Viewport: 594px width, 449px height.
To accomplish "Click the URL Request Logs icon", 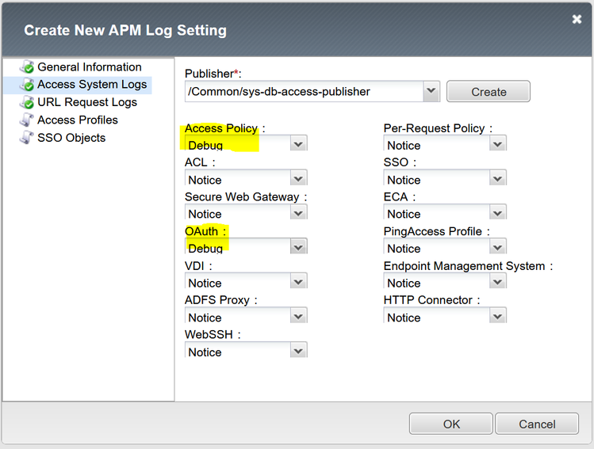I will click(27, 102).
